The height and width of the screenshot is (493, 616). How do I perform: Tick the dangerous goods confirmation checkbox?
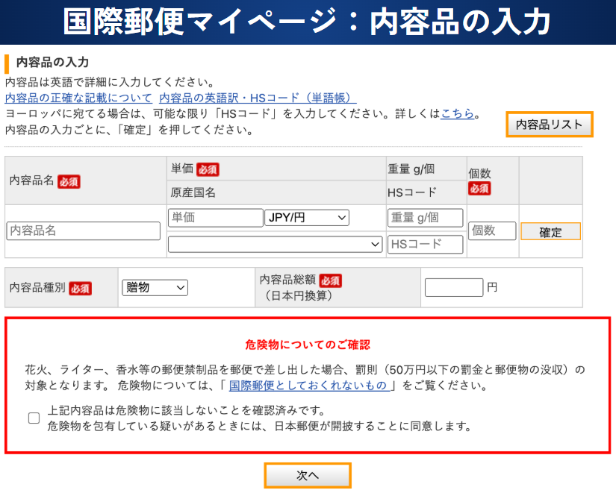pyautogui.click(x=34, y=418)
